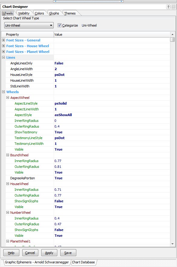Collapse the NumberWheel group
This screenshot has height=267, width=177.
pyautogui.click(x=8, y=213)
